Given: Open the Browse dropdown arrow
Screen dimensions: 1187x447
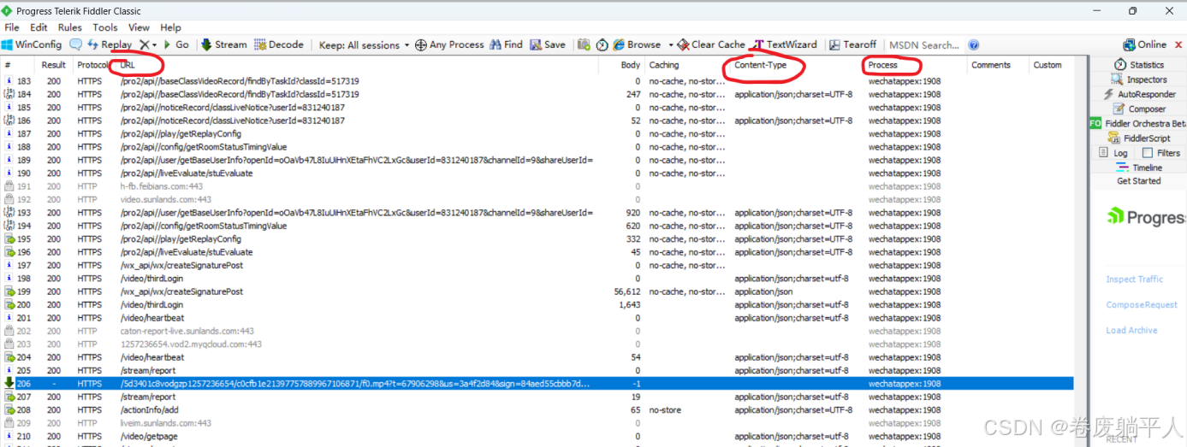Looking at the screenshot, I should (x=670, y=44).
